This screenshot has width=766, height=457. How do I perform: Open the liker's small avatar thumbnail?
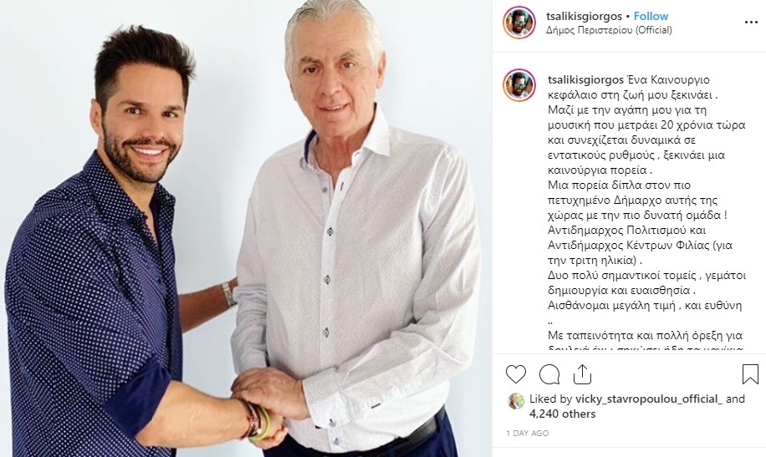(516, 401)
